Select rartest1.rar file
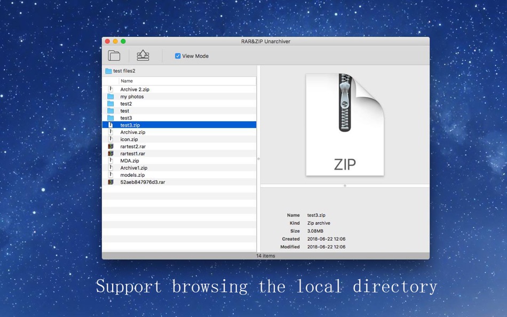Viewport: 507px width, 317px height. point(179,153)
